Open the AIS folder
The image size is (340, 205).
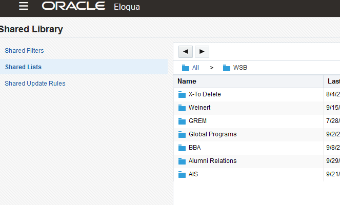tap(193, 174)
